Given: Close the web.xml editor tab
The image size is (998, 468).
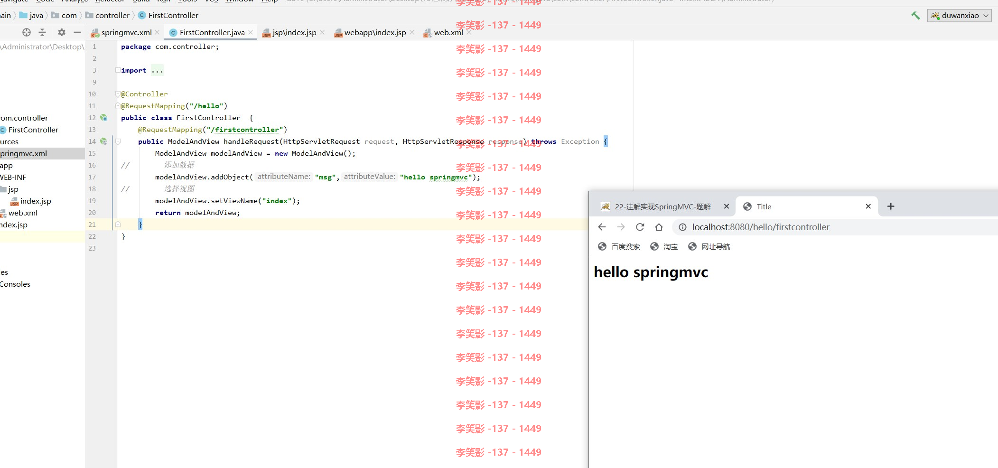Looking at the screenshot, I should [x=469, y=32].
